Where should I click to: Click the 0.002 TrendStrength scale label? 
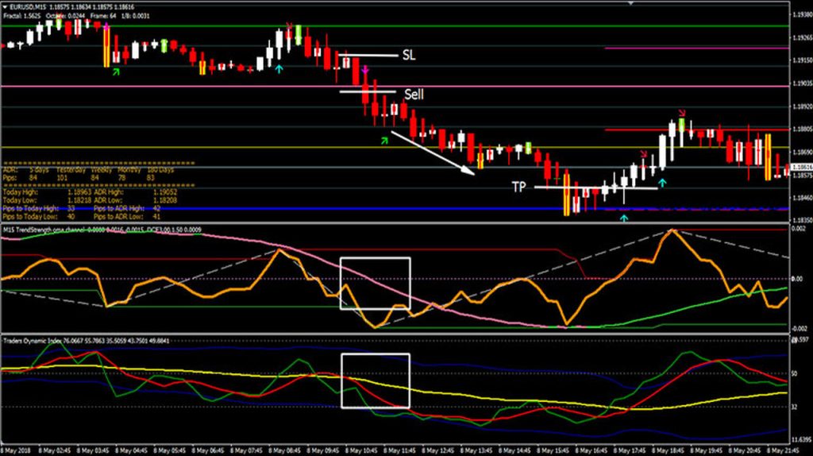799,229
